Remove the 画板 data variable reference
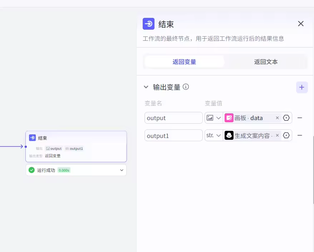Screen dimensions: 314x252 (x=277, y=118)
